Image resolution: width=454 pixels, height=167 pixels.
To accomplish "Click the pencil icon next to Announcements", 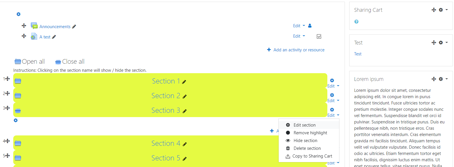I will [74, 27].
